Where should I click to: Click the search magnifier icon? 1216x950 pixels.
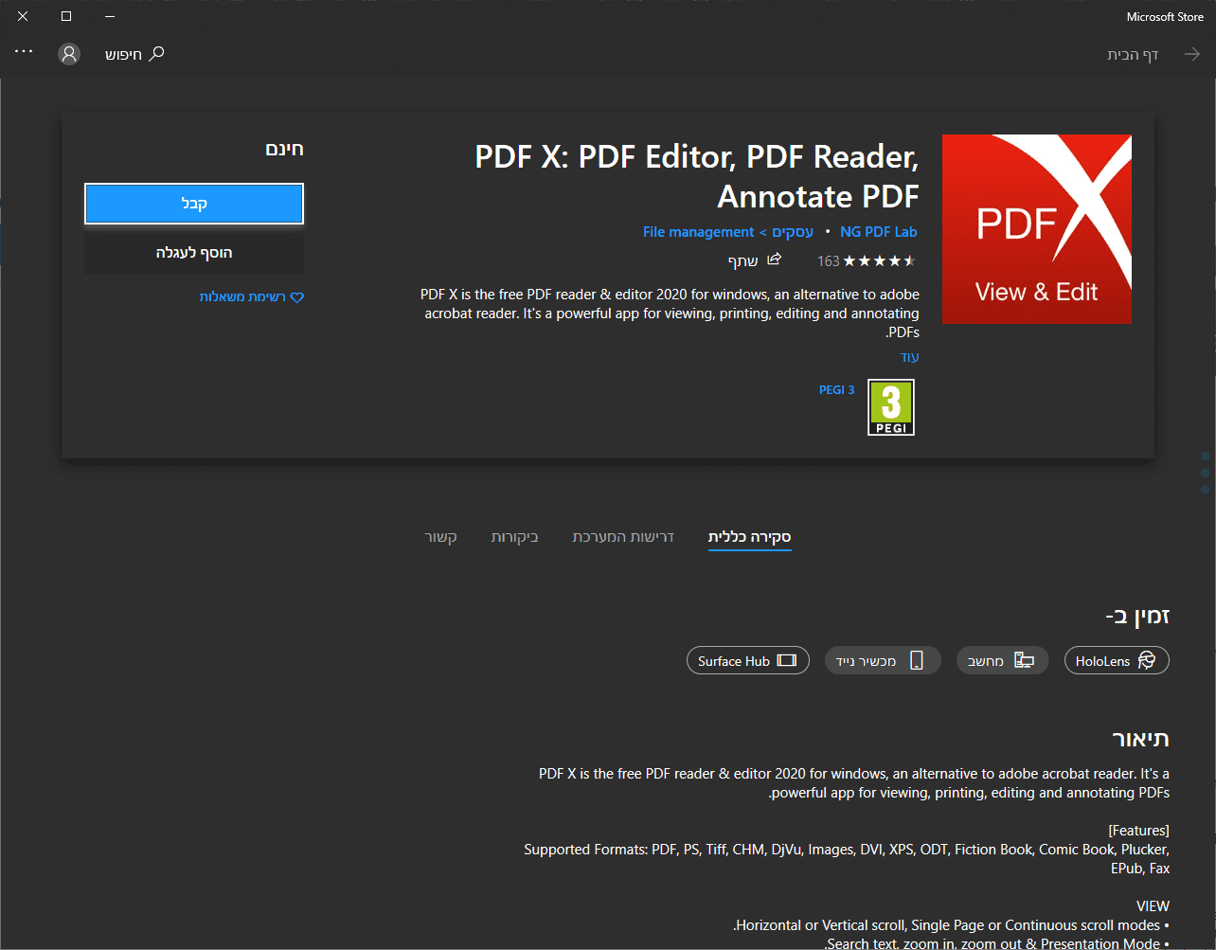click(x=157, y=54)
